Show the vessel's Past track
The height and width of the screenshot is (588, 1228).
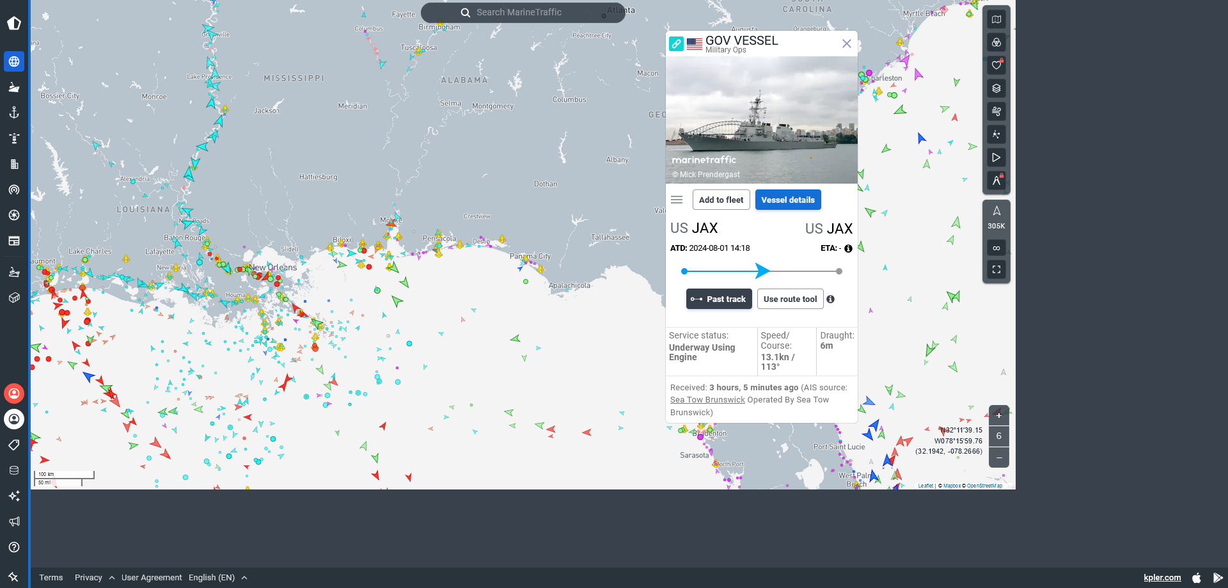coord(719,299)
